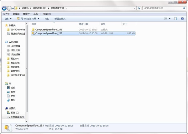Click navigation pane scrollbar up arrow
This screenshot has height=134, width=188.
pyautogui.click(x=27, y=23)
